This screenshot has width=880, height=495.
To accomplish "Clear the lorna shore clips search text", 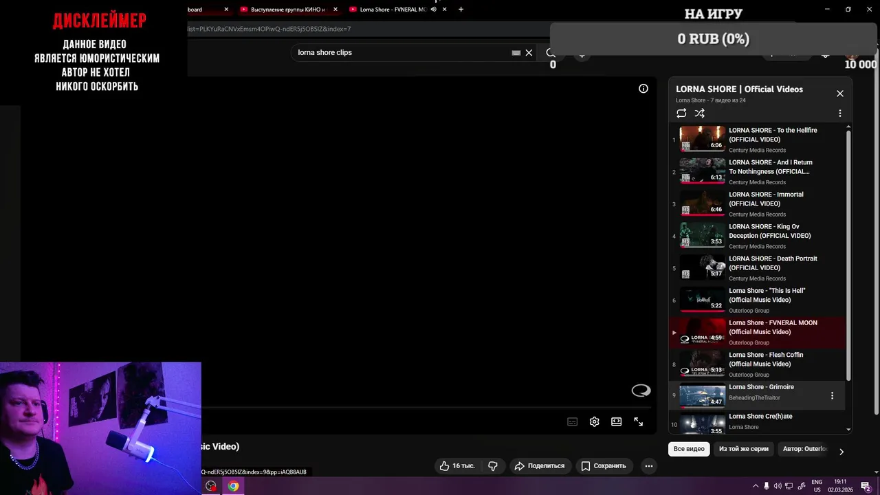I will [x=529, y=52].
